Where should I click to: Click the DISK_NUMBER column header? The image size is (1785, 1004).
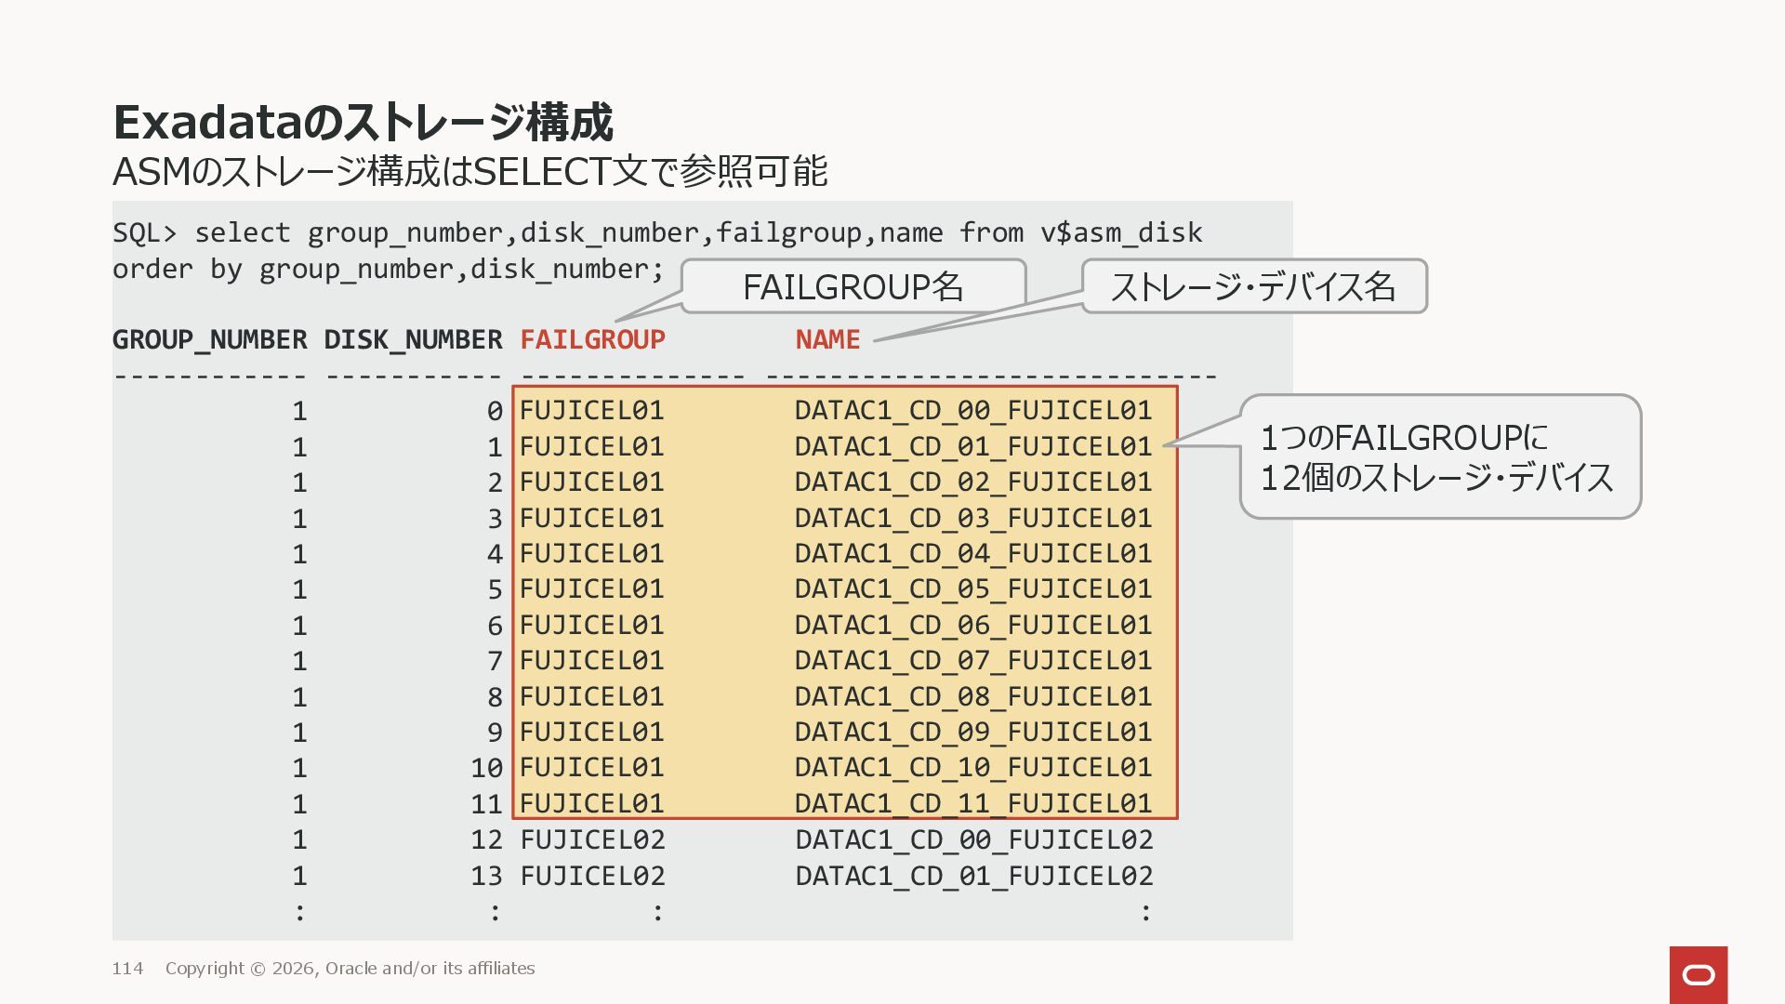click(413, 339)
